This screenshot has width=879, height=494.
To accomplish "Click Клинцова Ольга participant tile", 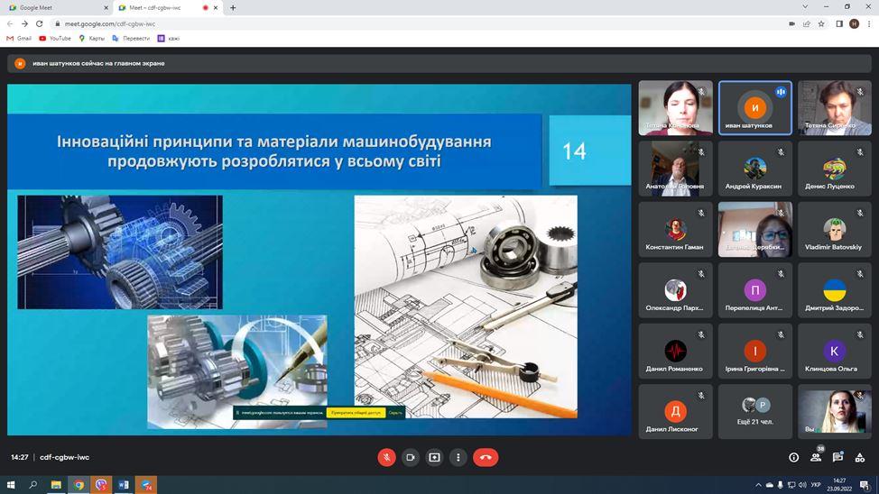I will 835,352.
